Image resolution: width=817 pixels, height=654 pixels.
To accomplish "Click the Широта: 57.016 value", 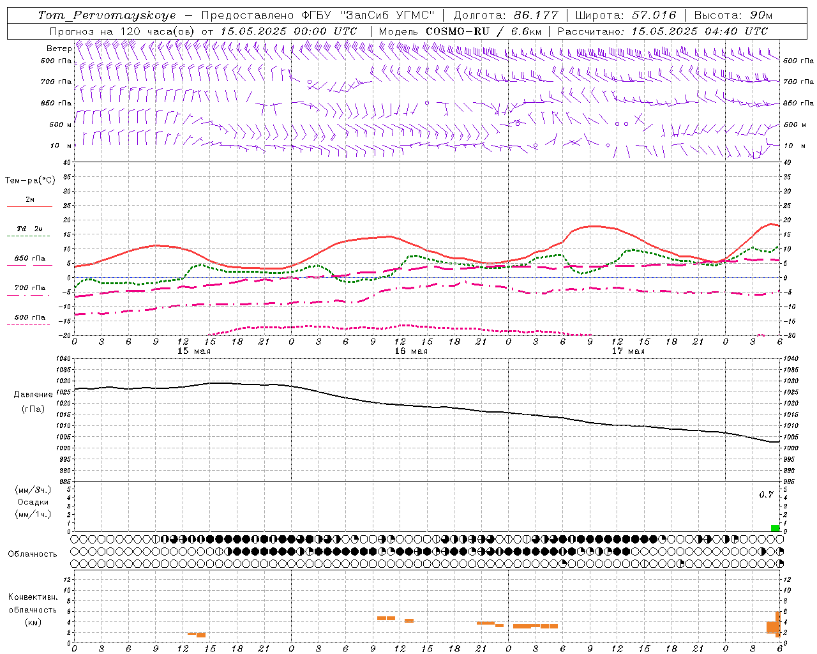I will [625, 15].
